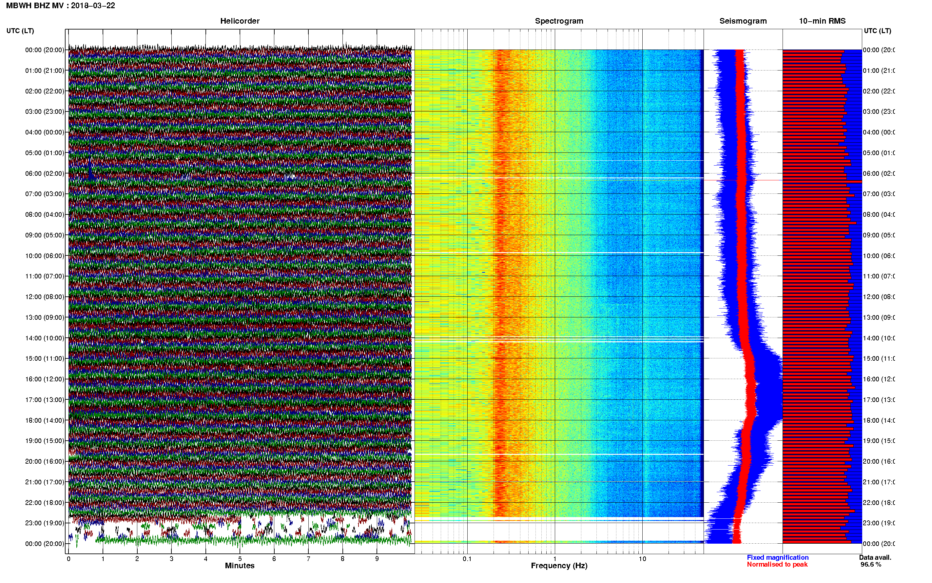Click left time label '05:00 (01:00)'
The width and height of the screenshot is (932, 583).
[45, 153]
